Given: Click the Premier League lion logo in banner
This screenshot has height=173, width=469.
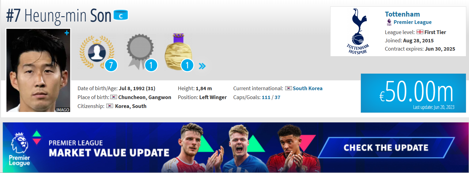Looking at the screenshot, I should pos(20,149).
